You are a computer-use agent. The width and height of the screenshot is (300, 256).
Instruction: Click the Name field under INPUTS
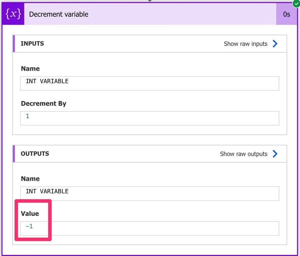[x=150, y=83]
